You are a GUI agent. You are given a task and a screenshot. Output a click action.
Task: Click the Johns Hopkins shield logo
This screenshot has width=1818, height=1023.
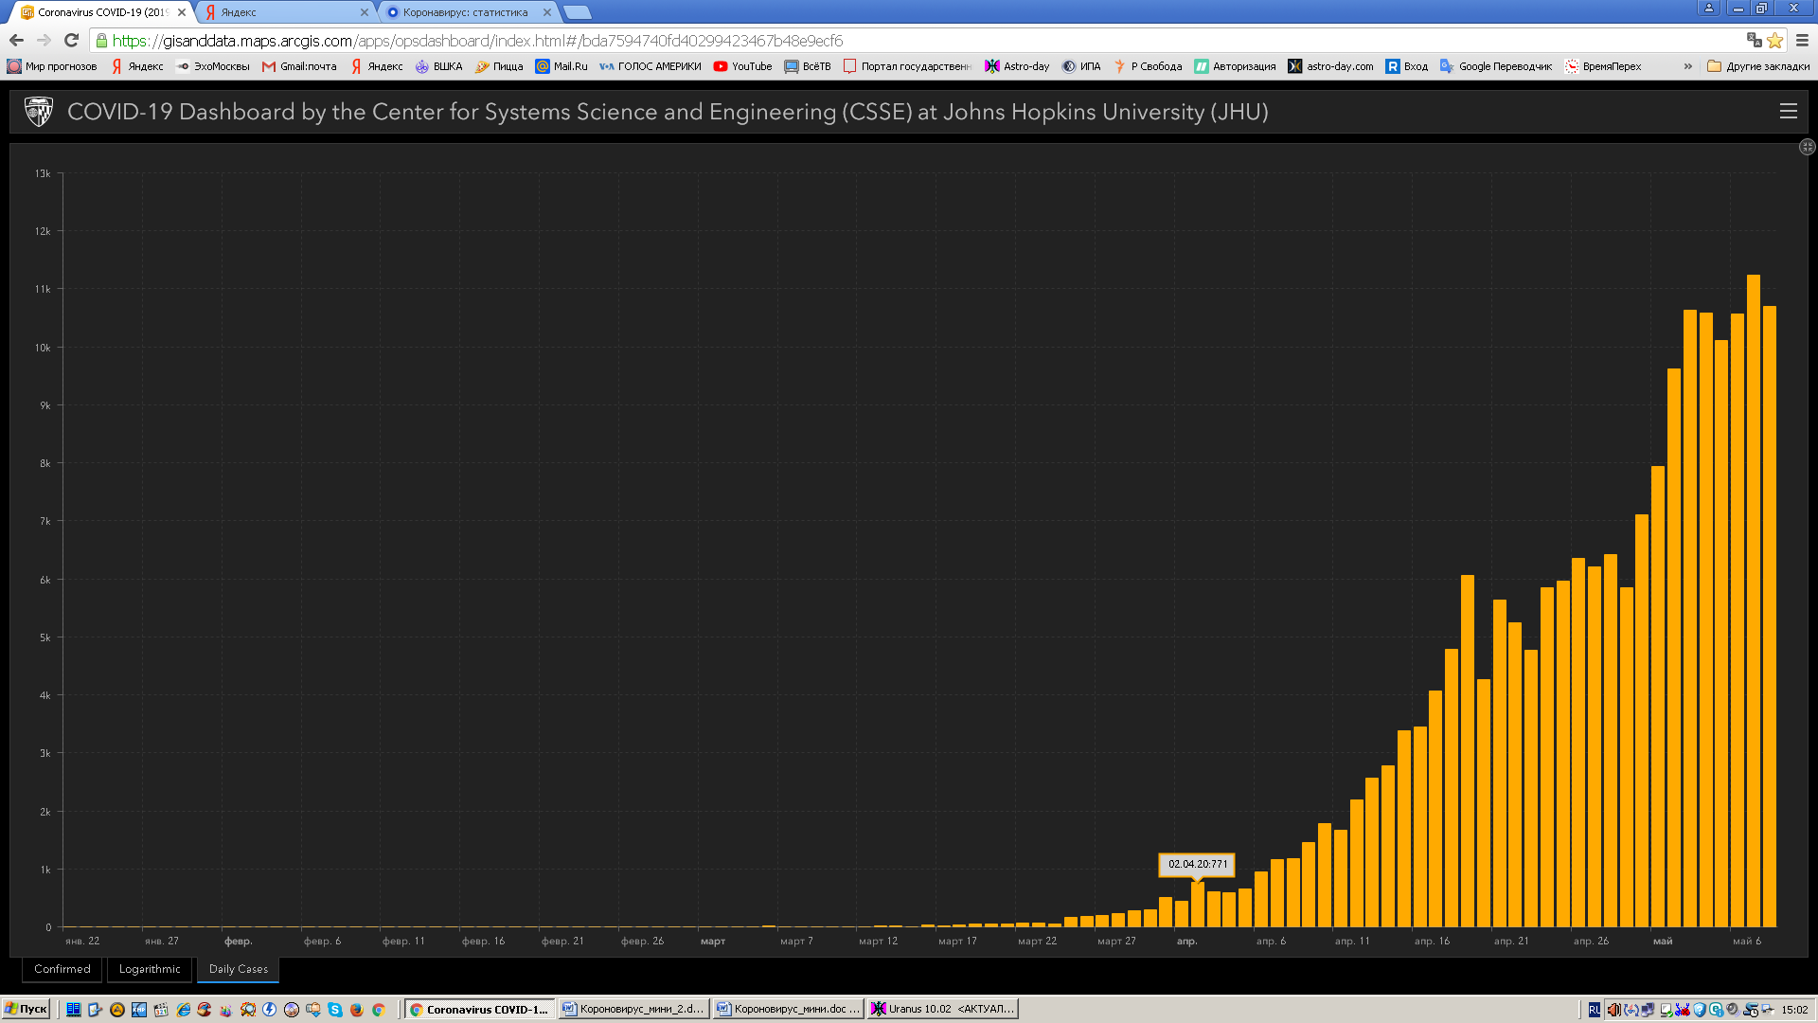pyautogui.click(x=39, y=112)
